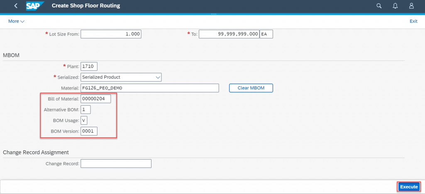Click the Change Record Assignment heading
Screen dimensions: 425x194
[x=36, y=152]
